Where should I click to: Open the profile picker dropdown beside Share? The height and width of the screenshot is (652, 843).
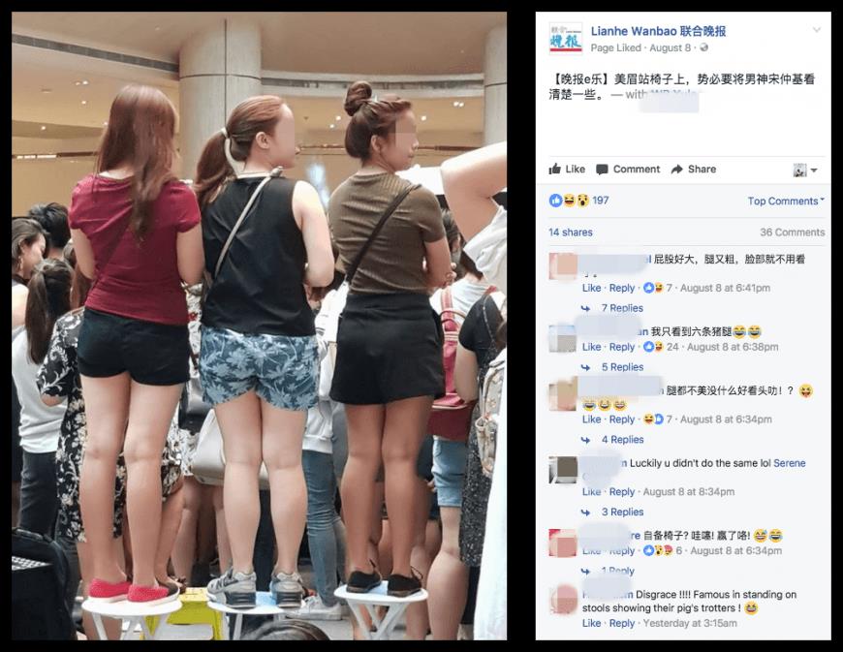click(x=805, y=170)
